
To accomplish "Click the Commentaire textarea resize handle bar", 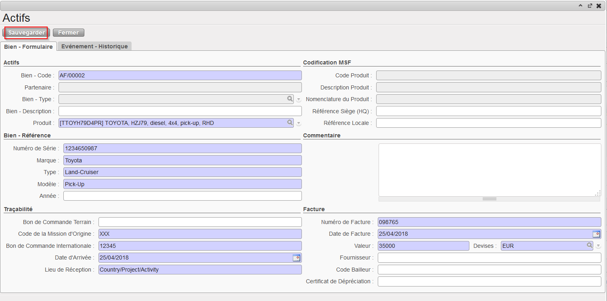I will pyautogui.click(x=489, y=199).
